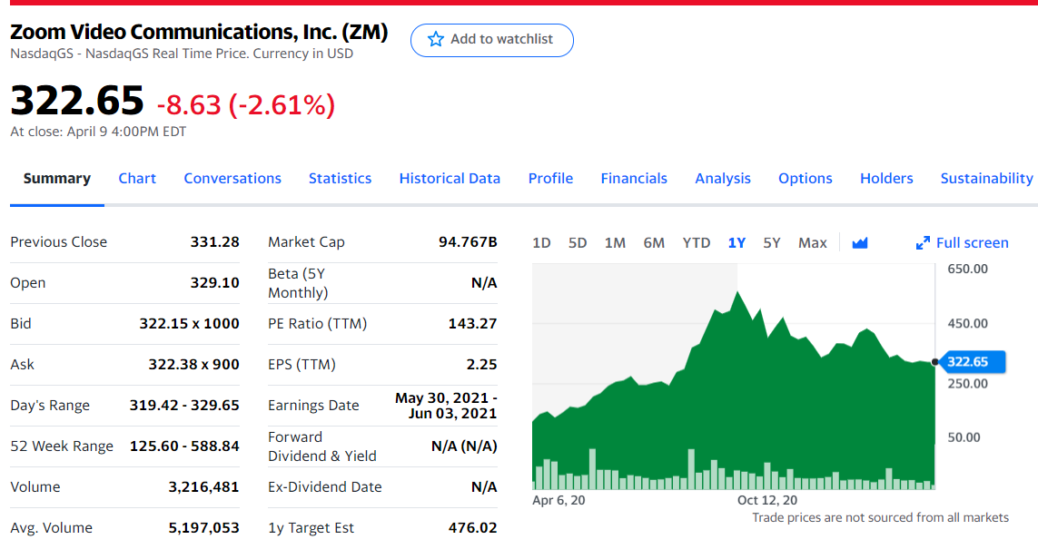This screenshot has height=559, width=1038.
Task: Show the Max chart range
Action: (x=813, y=242)
